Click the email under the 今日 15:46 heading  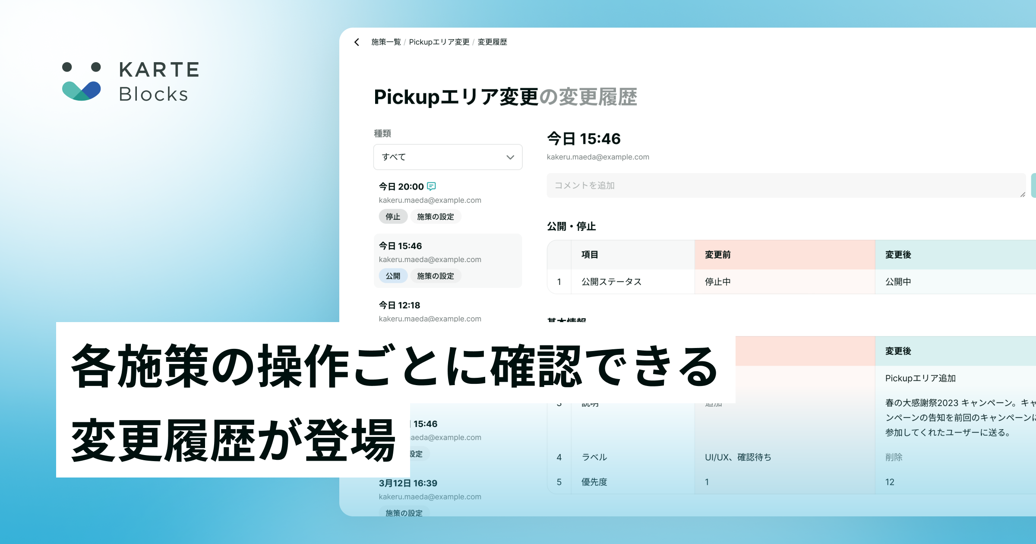click(x=598, y=157)
